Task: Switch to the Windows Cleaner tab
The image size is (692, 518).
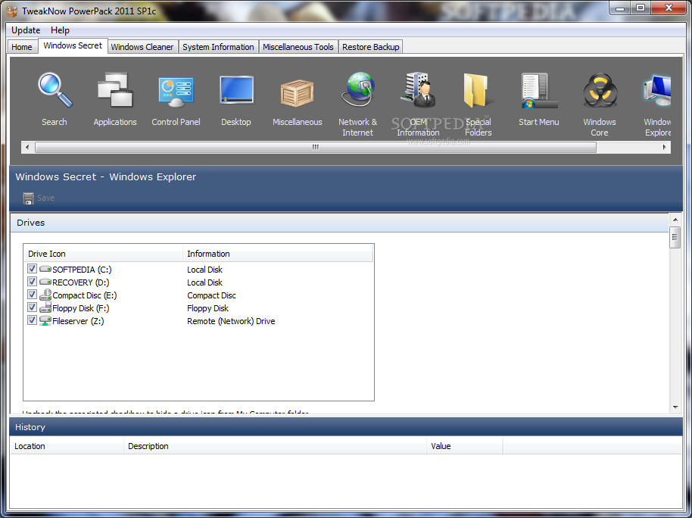Action: (142, 47)
